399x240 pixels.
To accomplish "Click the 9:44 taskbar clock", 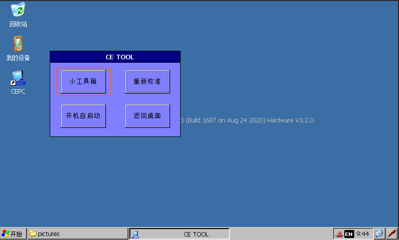I will [363, 234].
